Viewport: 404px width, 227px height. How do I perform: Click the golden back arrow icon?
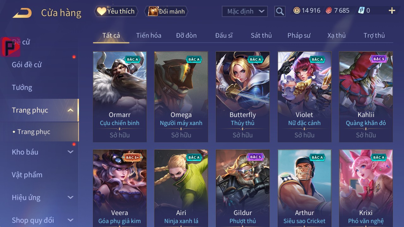tap(22, 13)
